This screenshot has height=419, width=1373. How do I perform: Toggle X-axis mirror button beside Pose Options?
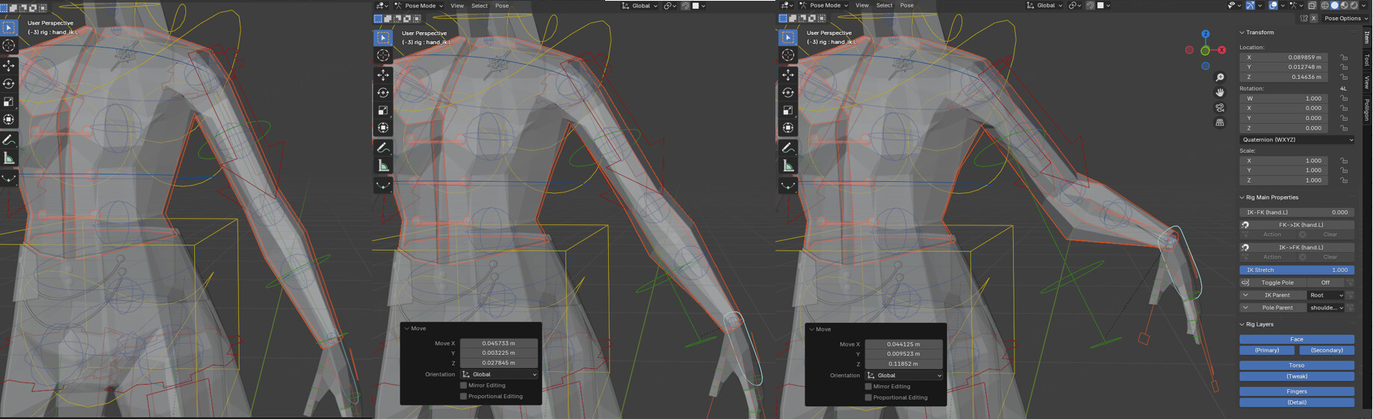(1313, 19)
